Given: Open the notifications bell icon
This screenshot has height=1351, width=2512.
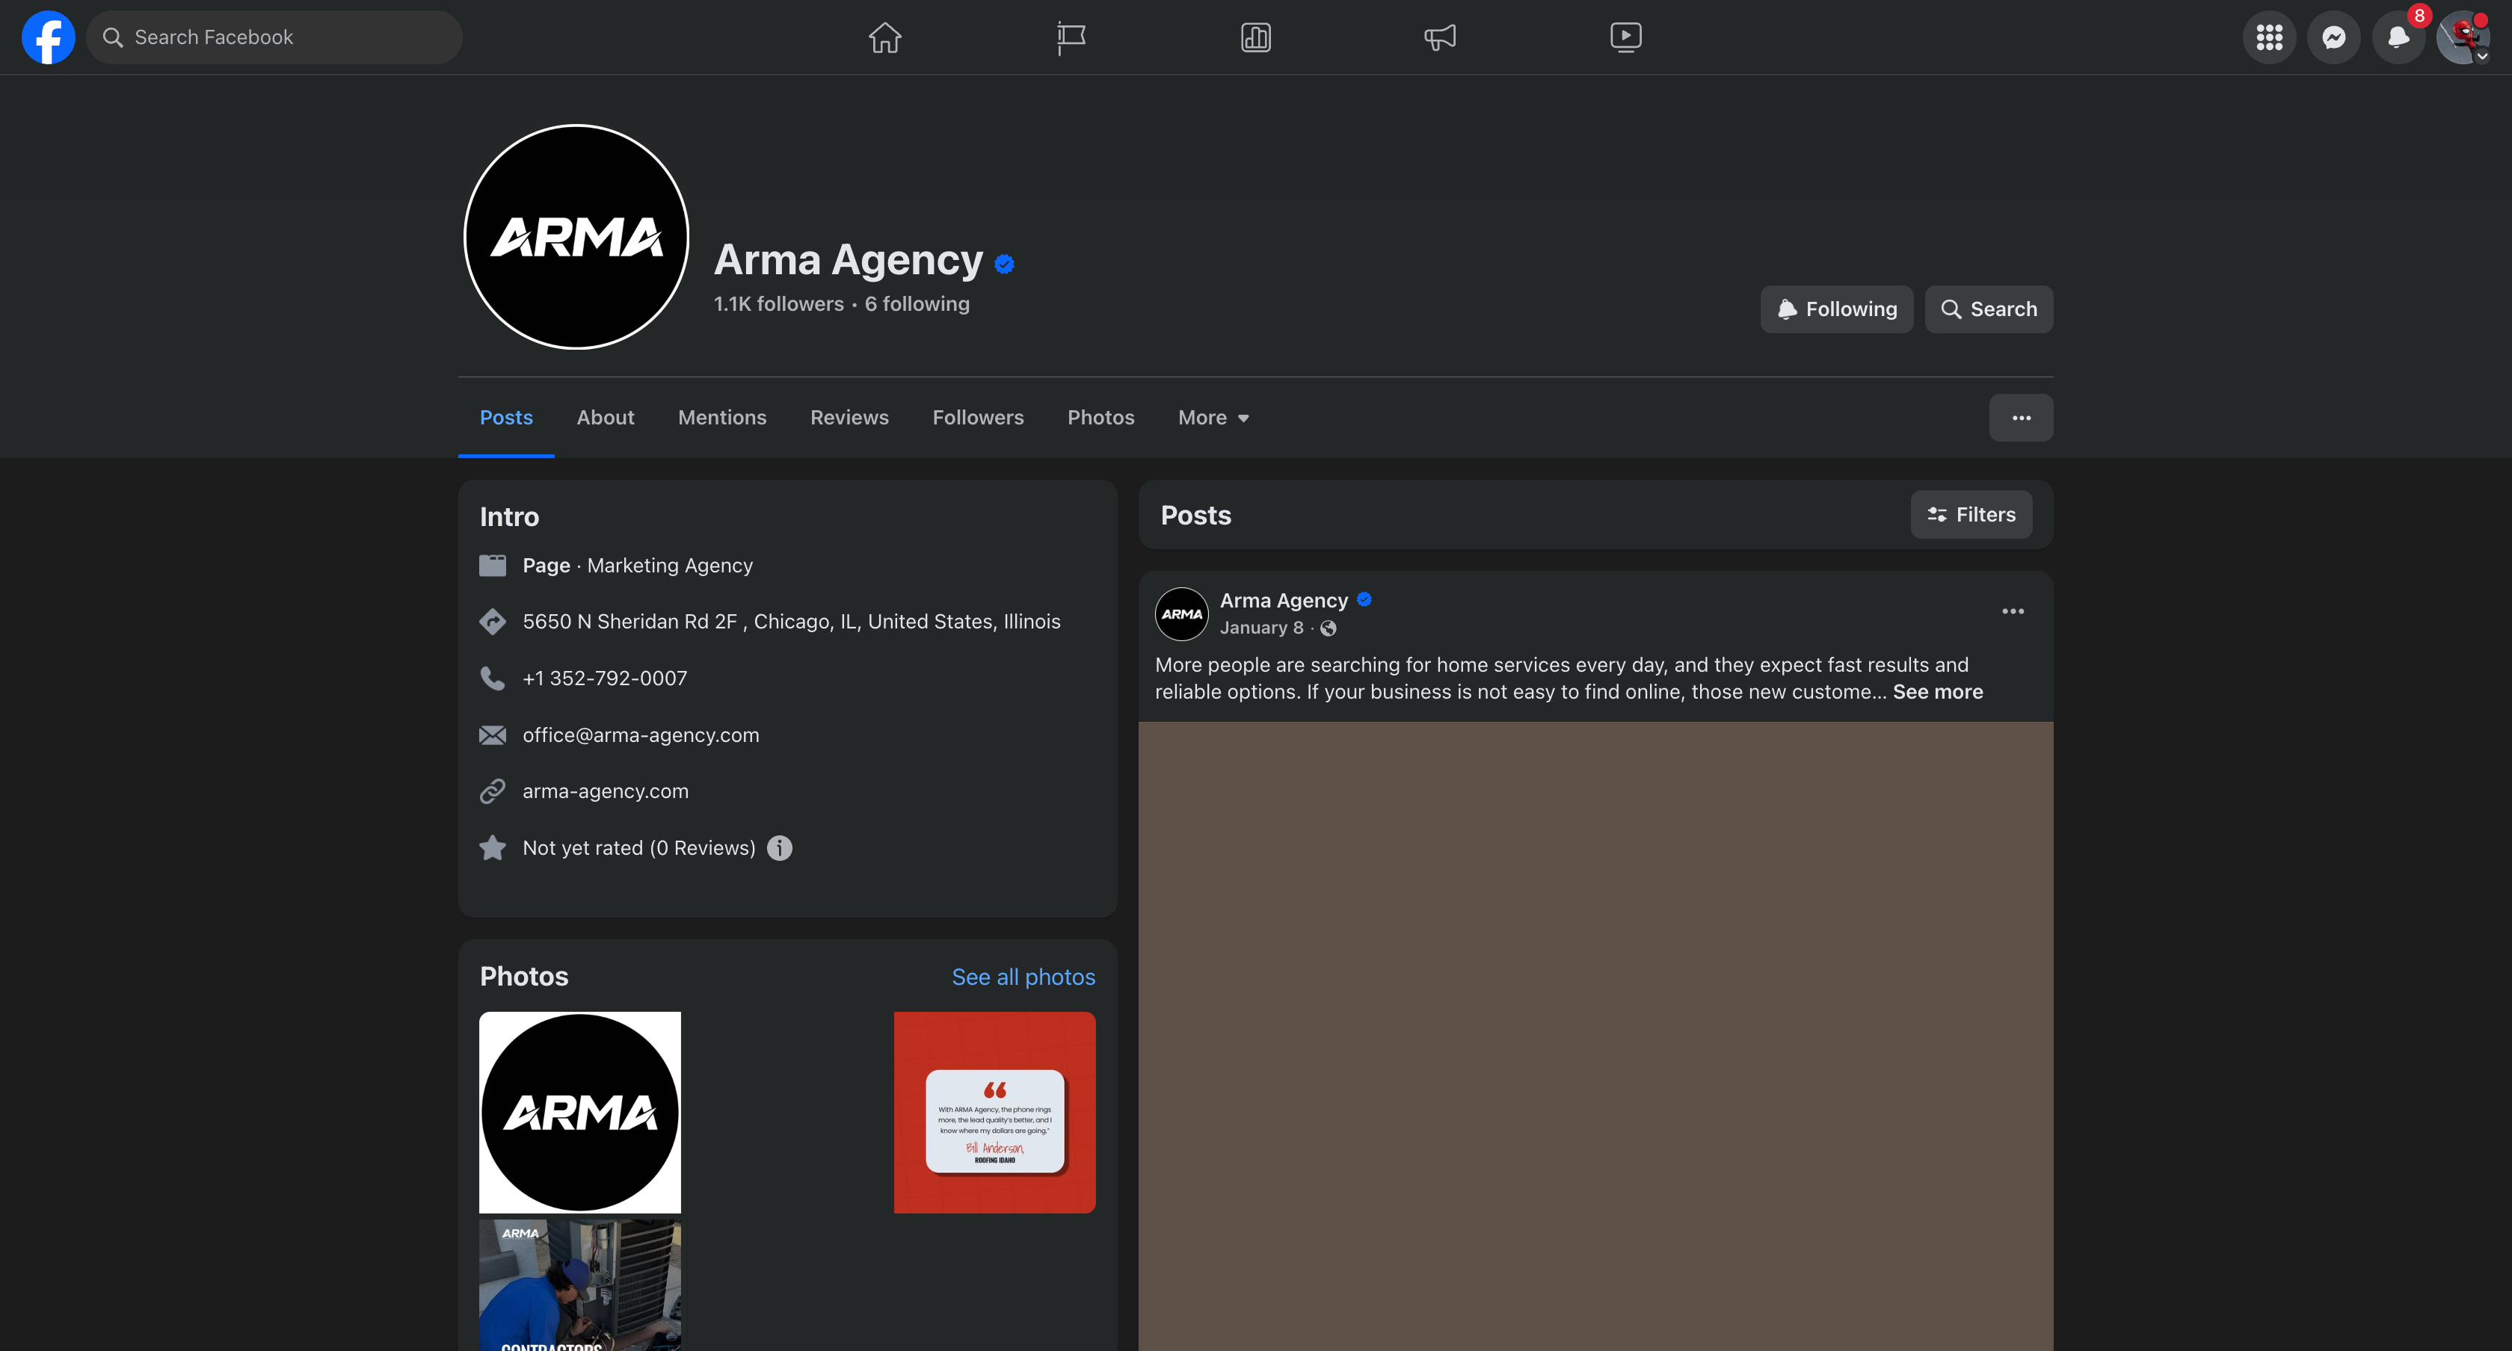Looking at the screenshot, I should pyautogui.click(x=2398, y=37).
